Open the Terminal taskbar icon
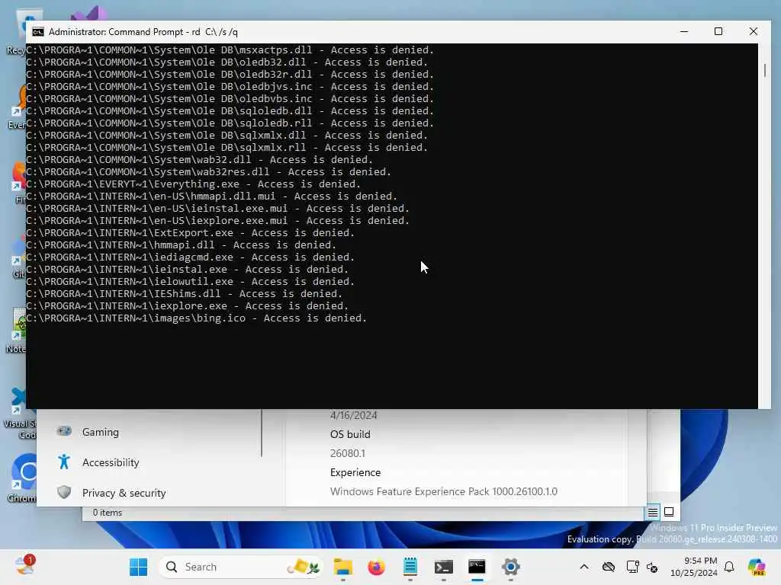Image resolution: width=781 pixels, height=585 pixels. 443,567
